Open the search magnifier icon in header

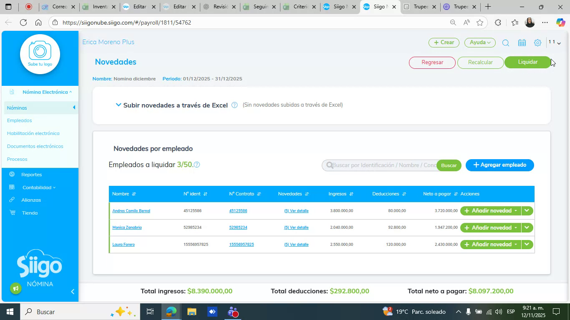pos(505,42)
